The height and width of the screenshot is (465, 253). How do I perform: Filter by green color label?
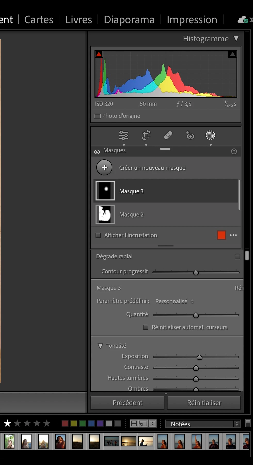[x=83, y=423]
